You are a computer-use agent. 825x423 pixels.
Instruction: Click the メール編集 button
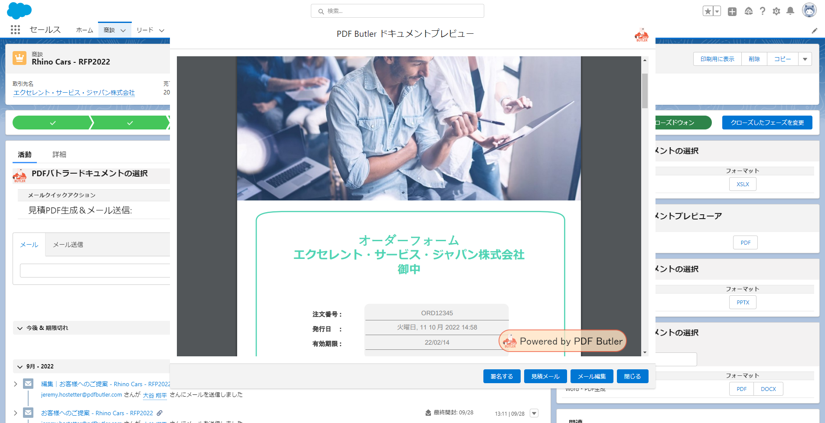[x=592, y=376]
